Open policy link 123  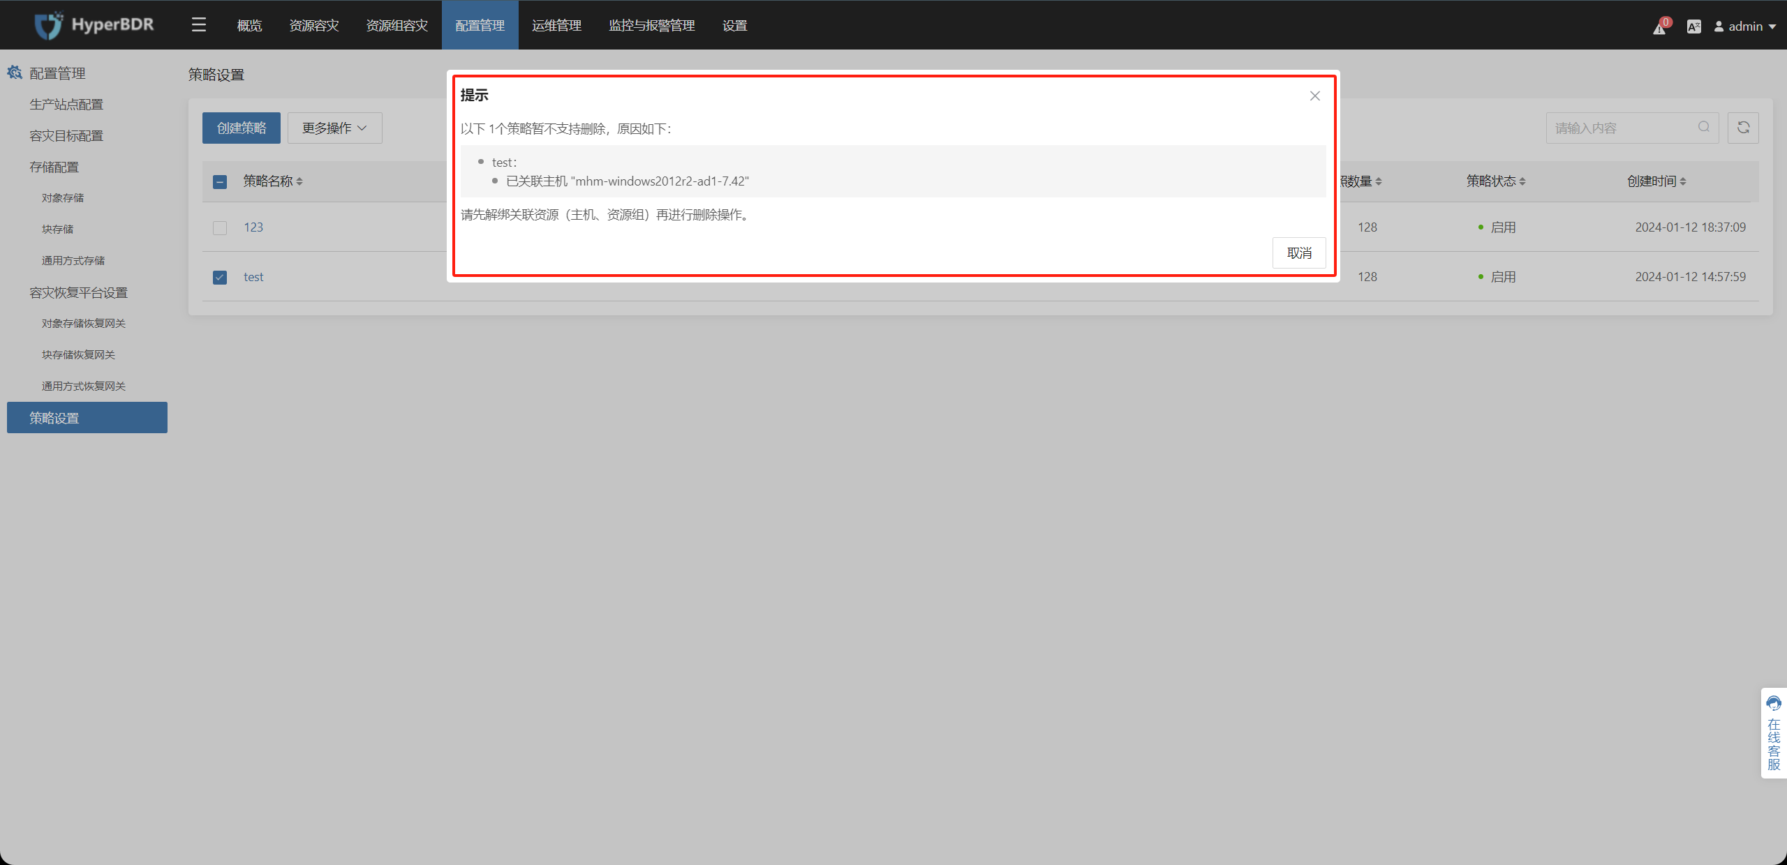click(x=253, y=227)
